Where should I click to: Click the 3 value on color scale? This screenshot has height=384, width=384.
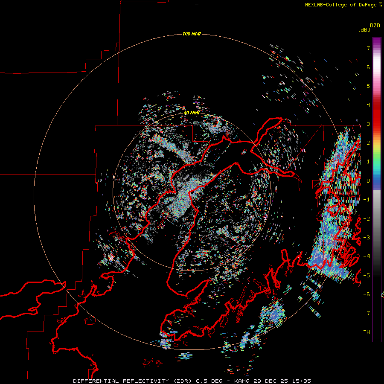[368, 124]
